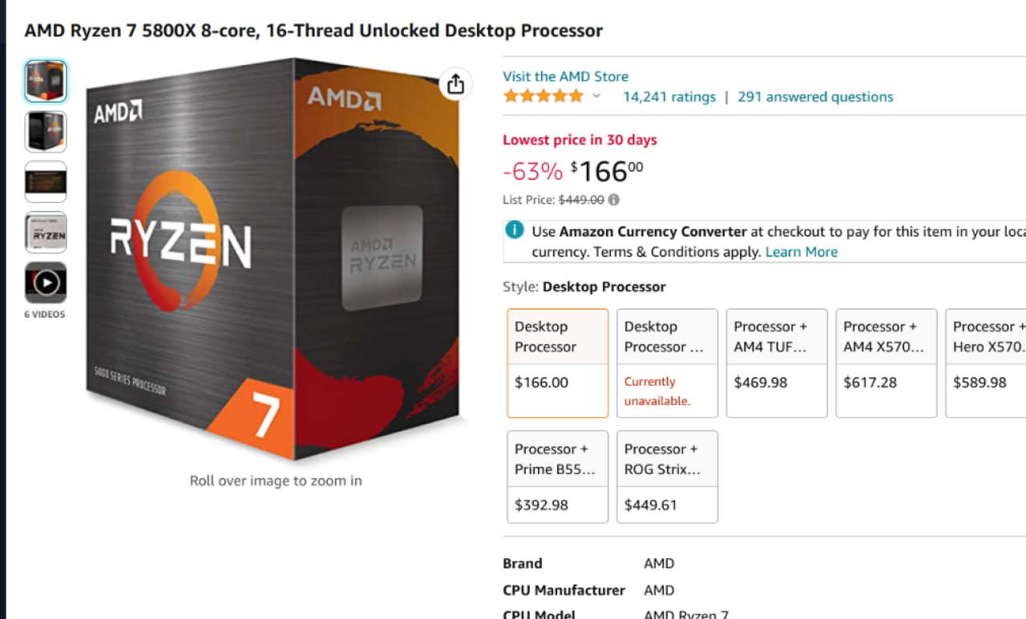Choose the Processor + AM4 TUF bundle
1026x619 pixels.
pyautogui.click(x=777, y=363)
